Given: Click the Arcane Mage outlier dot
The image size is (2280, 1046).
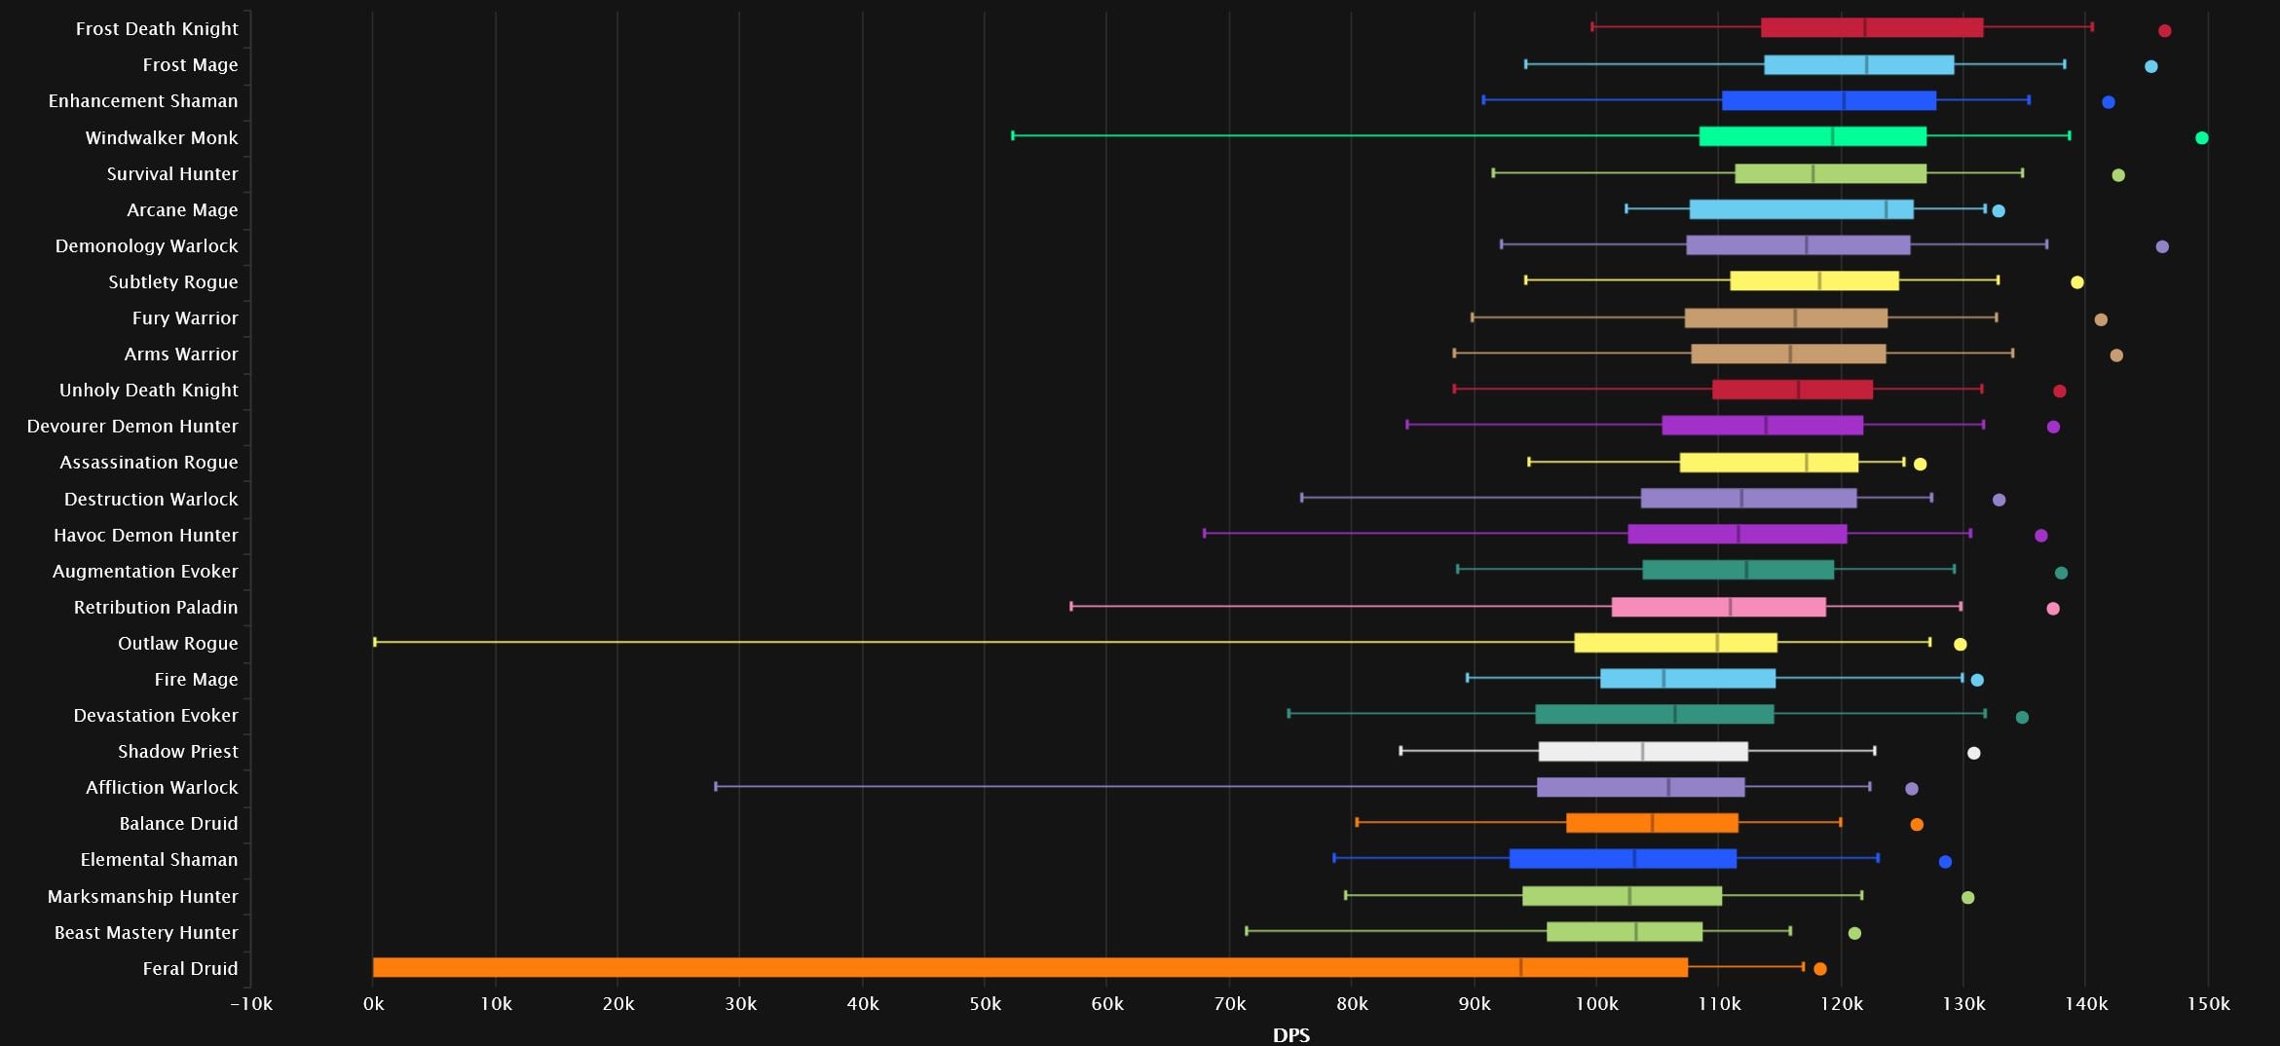Looking at the screenshot, I should [1998, 211].
